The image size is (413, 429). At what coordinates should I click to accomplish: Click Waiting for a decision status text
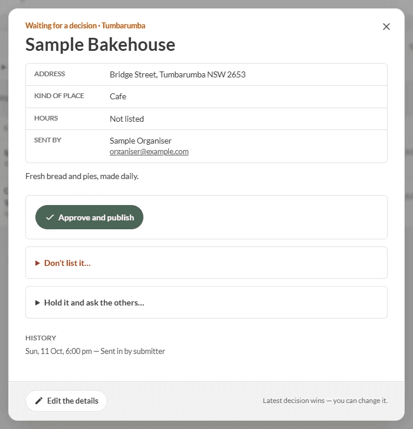tap(61, 26)
